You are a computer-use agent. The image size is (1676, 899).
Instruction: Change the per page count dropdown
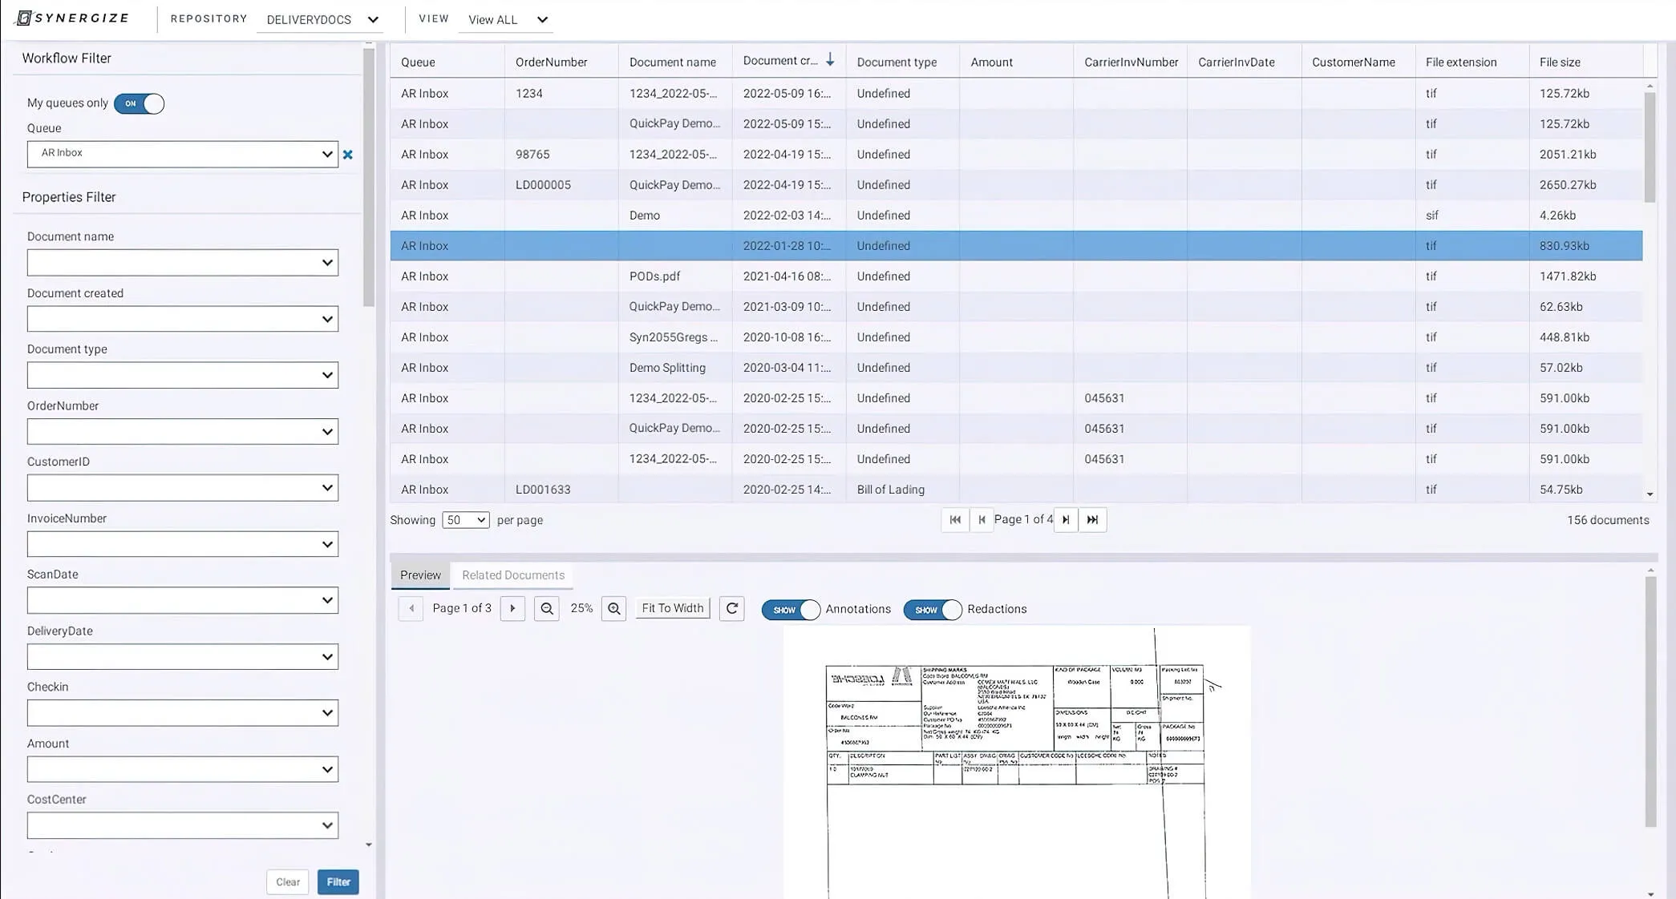465,520
